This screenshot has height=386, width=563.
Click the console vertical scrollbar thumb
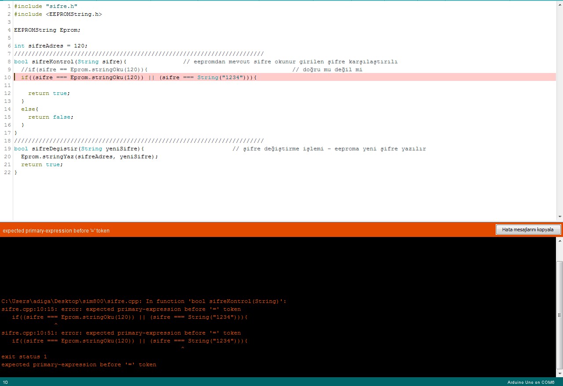(x=559, y=314)
